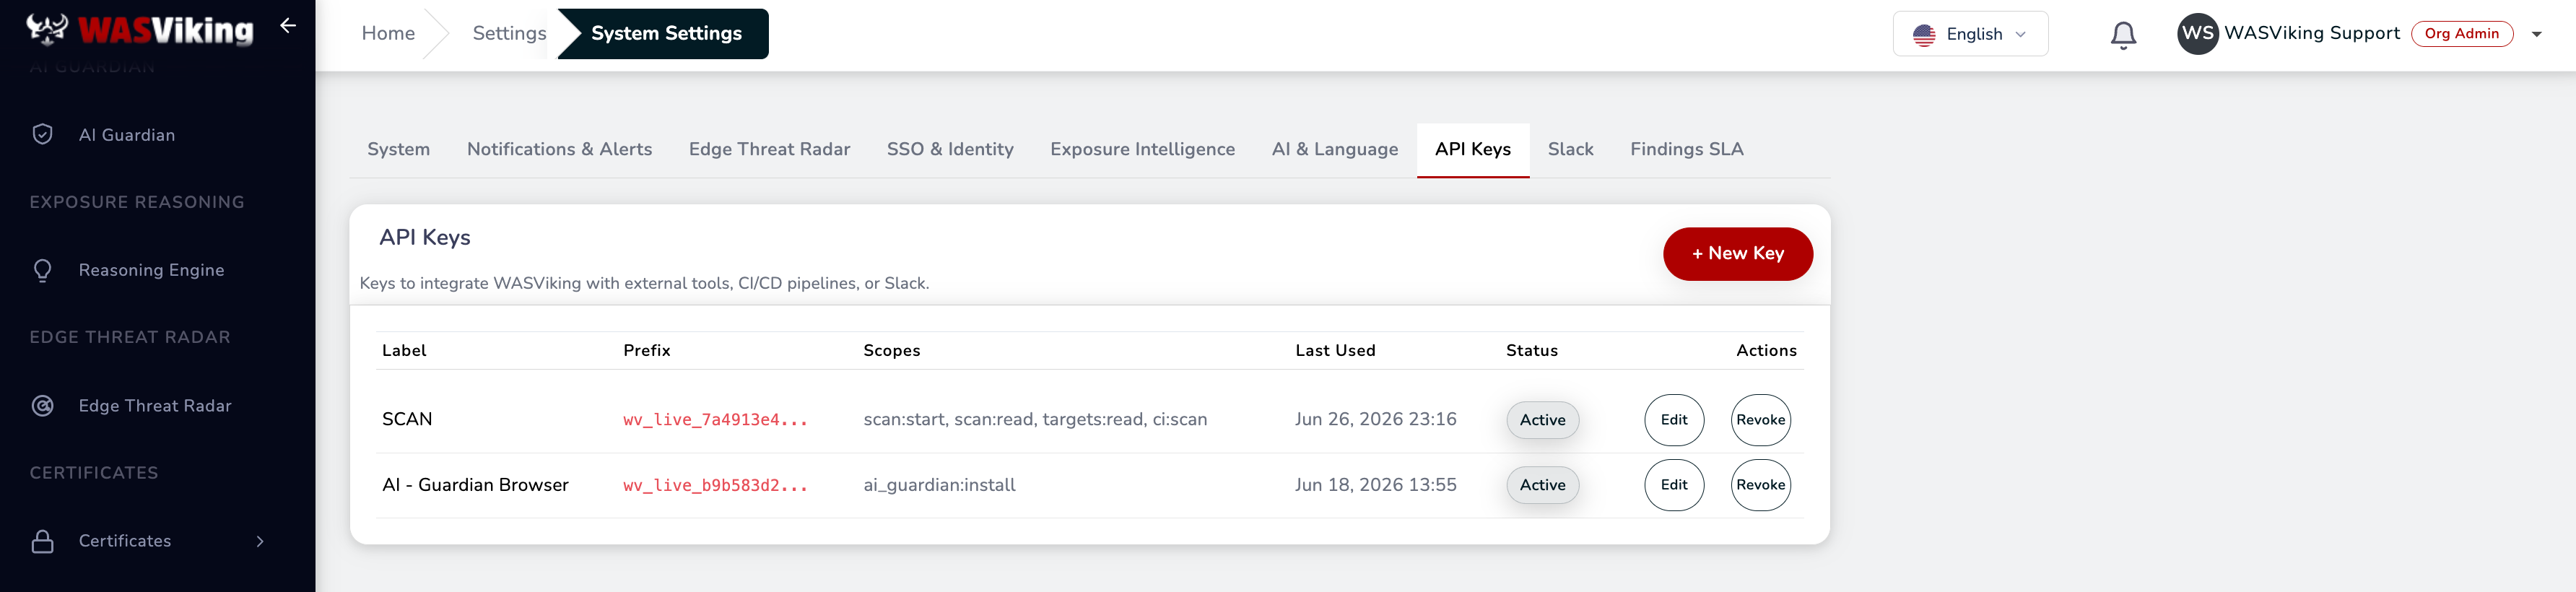Screen dimensions: 2576x592
Task: Click the Last Used column header
Action: [1335, 351]
